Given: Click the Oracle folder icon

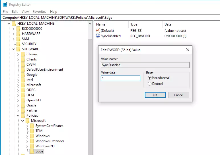Looking at the screenshot, I should point(23,105).
